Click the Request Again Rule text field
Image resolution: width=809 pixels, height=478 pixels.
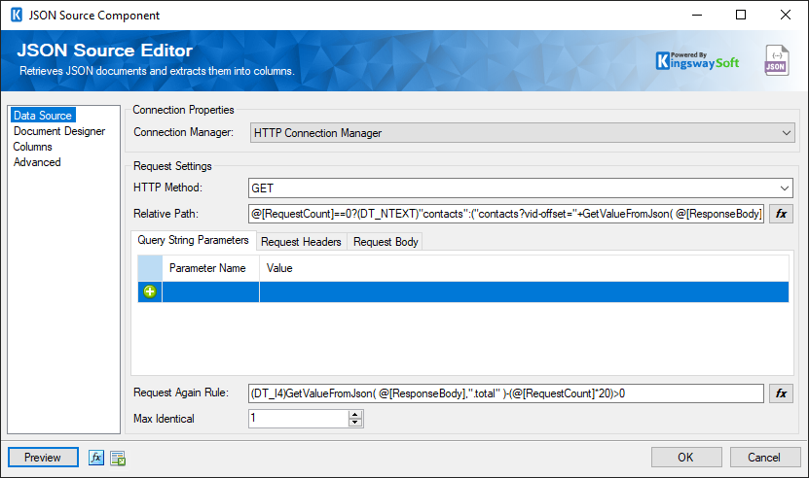pyautogui.click(x=505, y=393)
